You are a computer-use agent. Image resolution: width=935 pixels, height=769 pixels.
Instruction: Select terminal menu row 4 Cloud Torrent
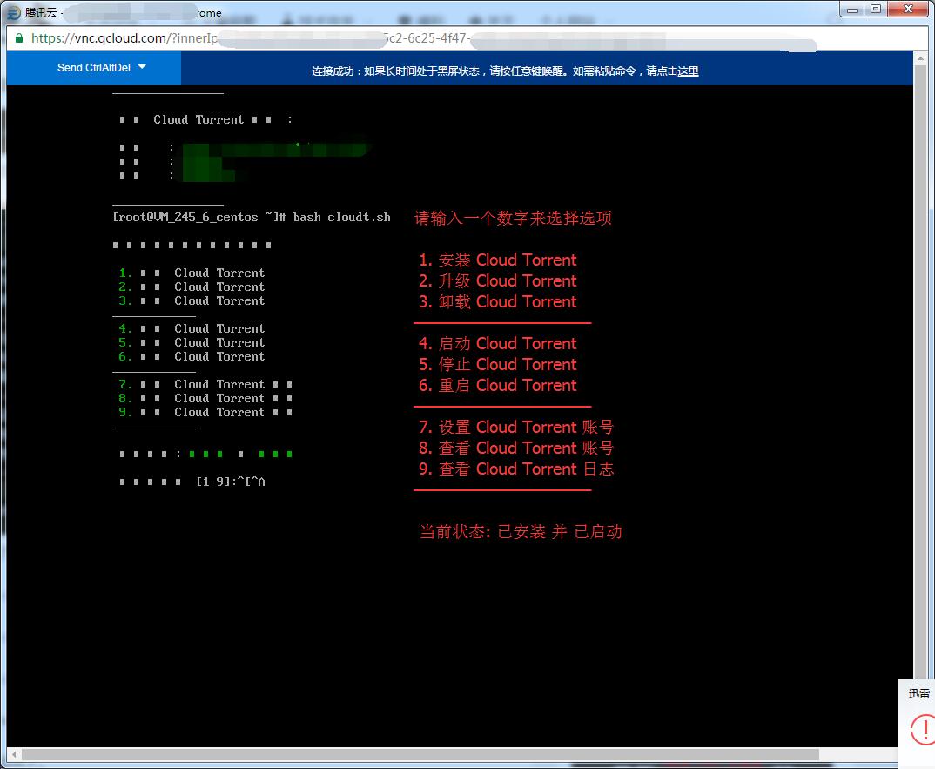click(x=192, y=328)
